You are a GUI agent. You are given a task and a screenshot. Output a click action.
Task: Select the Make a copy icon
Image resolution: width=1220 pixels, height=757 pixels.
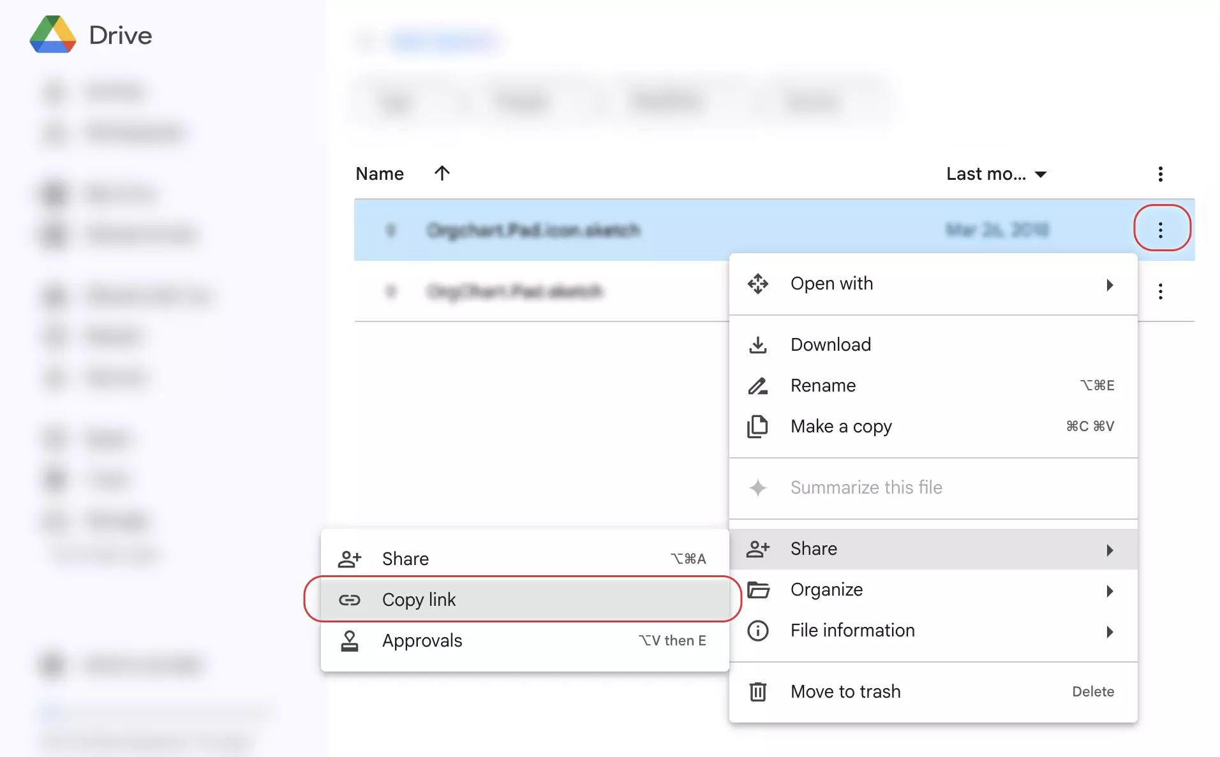click(759, 427)
